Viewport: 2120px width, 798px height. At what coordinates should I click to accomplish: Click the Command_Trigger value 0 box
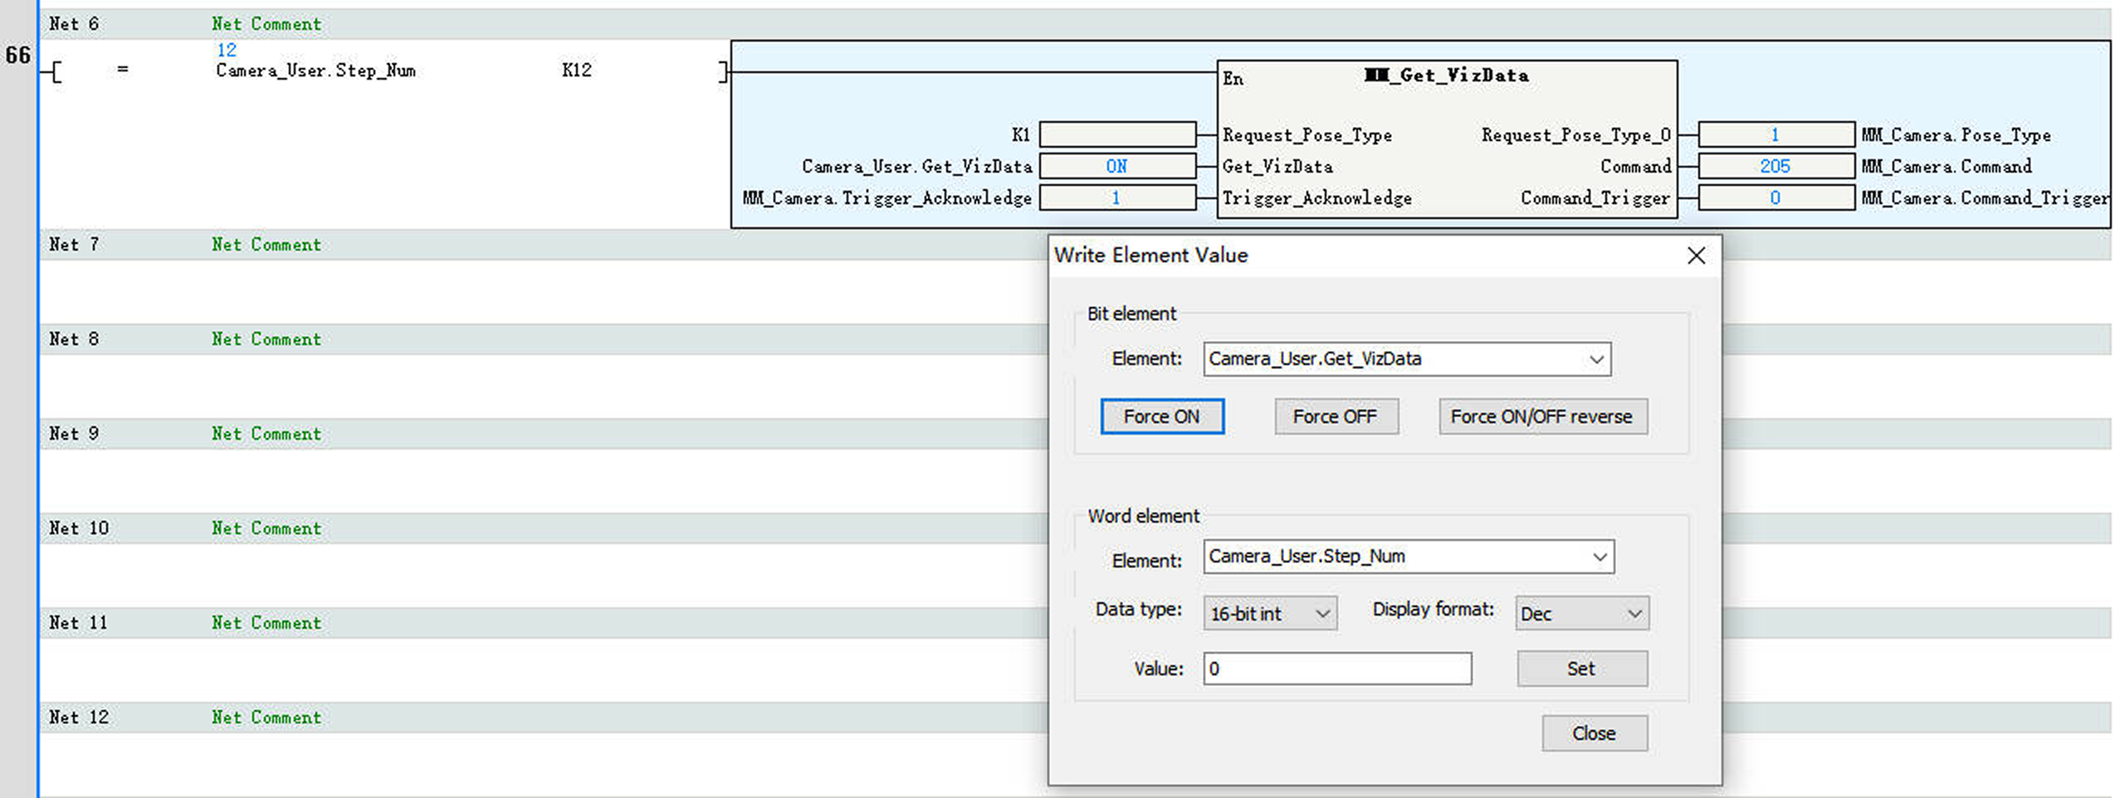tap(1775, 198)
